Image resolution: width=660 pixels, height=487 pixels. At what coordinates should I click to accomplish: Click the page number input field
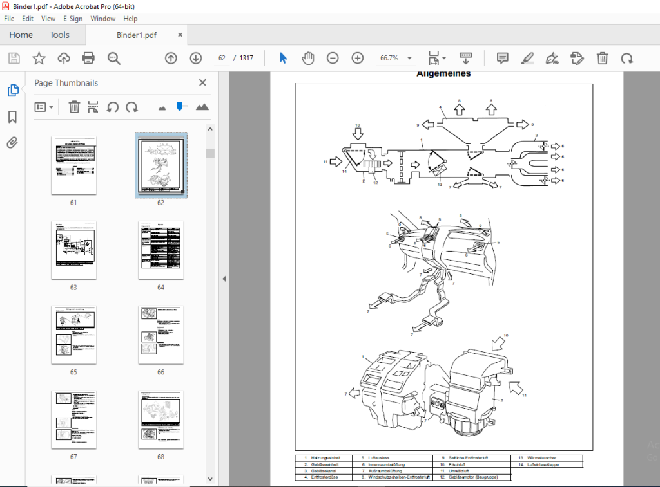[222, 58]
